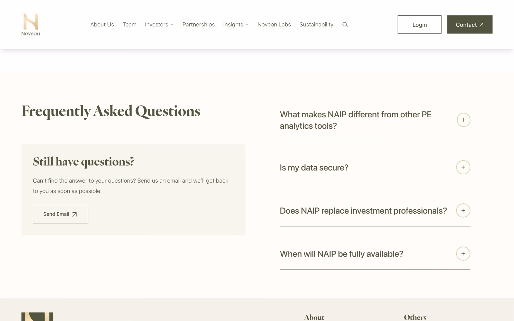The height and width of the screenshot is (321, 514).
Task: Click 'Does NAIP replace investment professionals?' text
Action: pos(363,211)
